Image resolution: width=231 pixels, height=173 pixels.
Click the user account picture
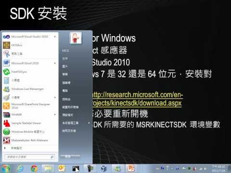pos(76,38)
